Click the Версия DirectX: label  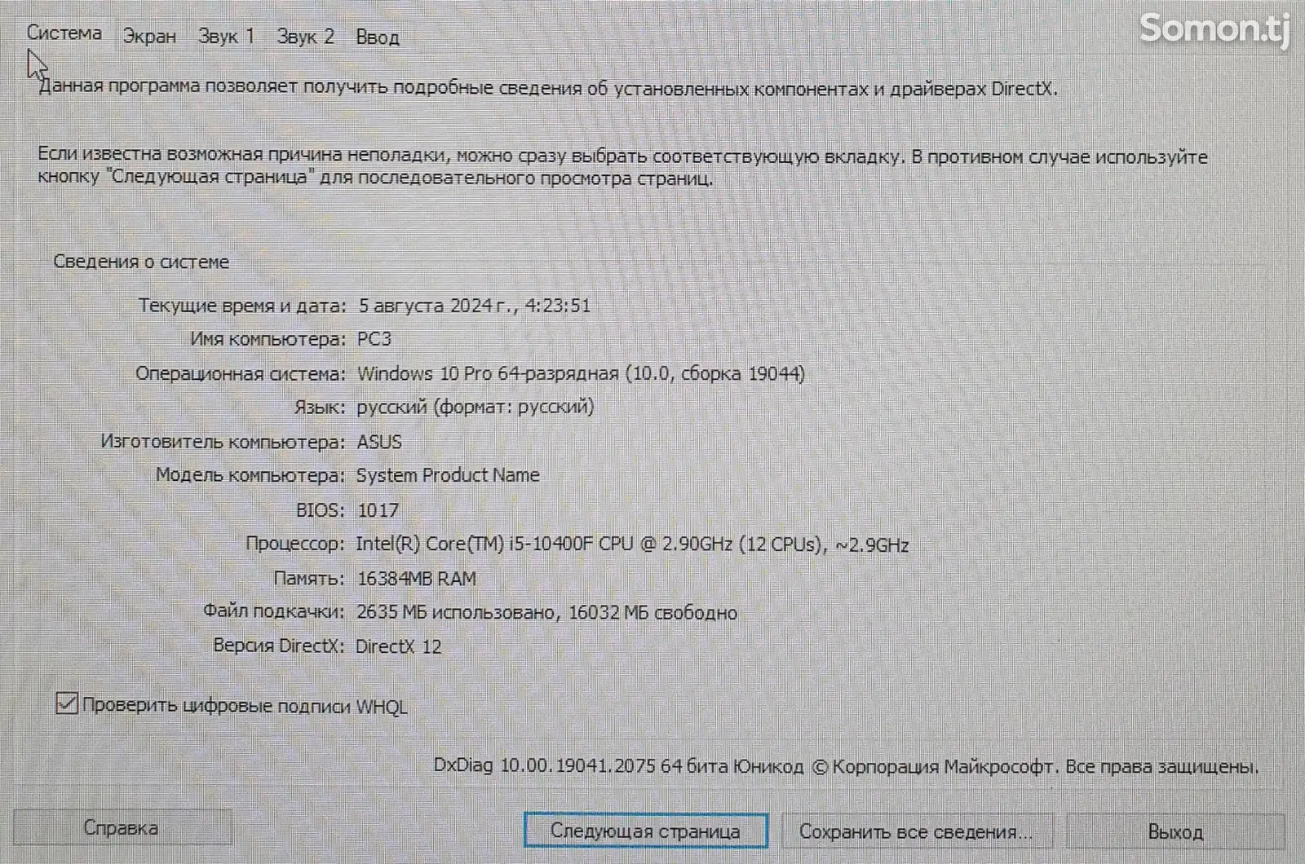tap(278, 646)
